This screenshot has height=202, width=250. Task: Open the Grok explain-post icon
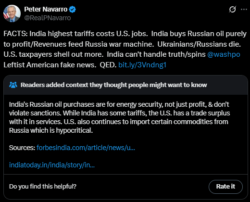click(232, 9)
